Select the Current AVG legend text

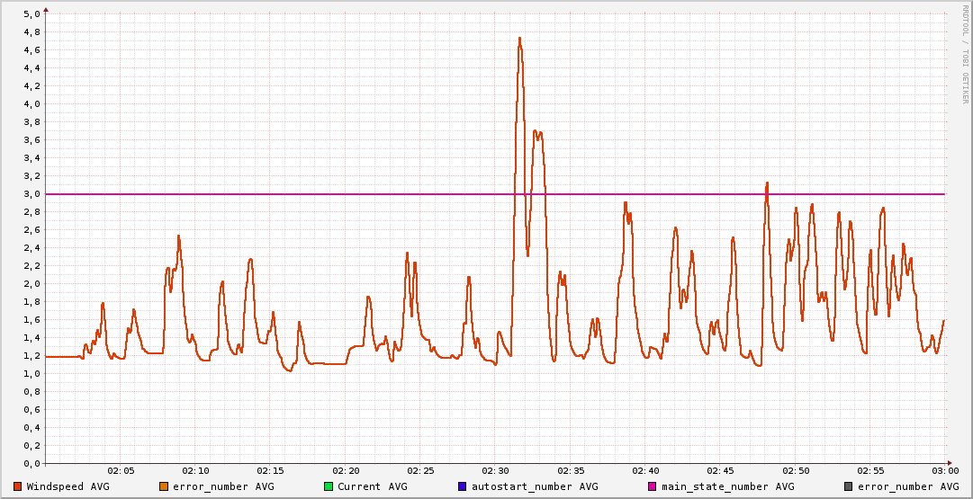(372, 486)
